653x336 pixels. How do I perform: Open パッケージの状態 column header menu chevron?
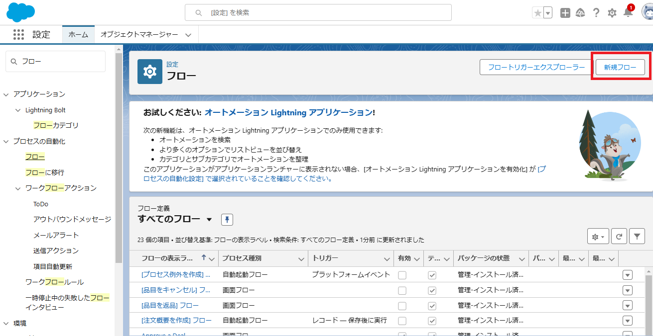click(522, 259)
